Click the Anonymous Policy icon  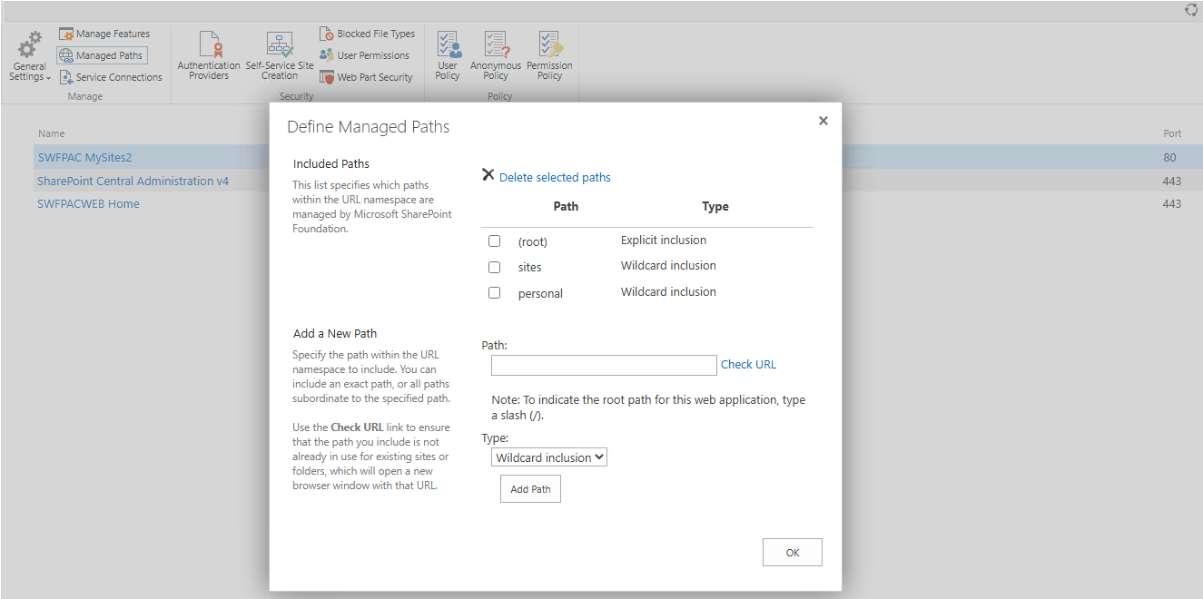pos(496,44)
